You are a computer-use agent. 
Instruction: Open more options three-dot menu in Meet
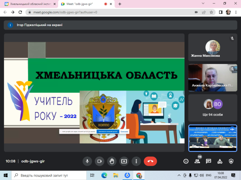click(x=136, y=161)
